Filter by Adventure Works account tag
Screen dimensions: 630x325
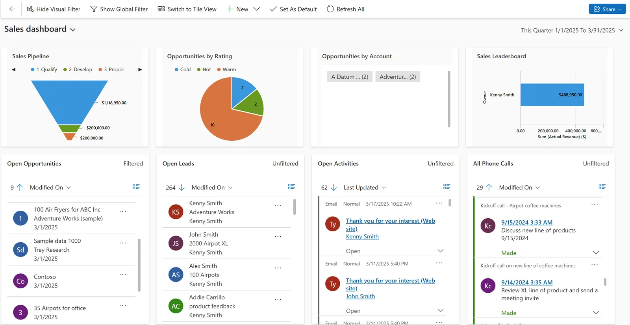pos(398,77)
